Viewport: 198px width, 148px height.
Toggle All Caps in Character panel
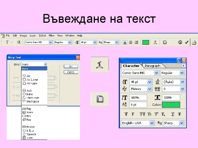[142, 114]
